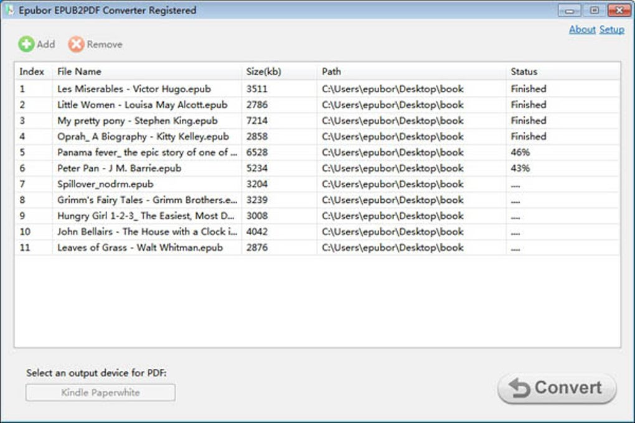Viewport: 635px width, 423px height.
Task: Select Spillover_nodrm.epub in the file list
Action: (105, 184)
